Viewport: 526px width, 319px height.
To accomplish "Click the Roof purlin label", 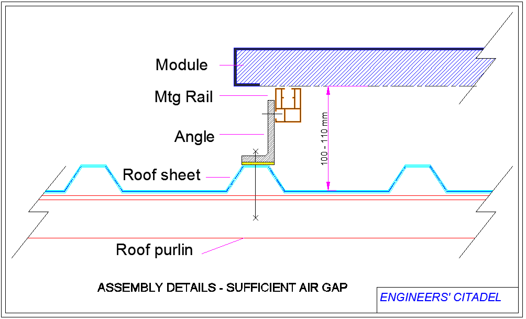I will click(x=155, y=250).
